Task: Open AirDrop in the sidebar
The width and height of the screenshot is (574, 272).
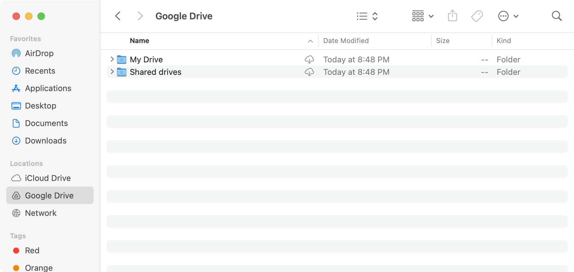Action: tap(39, 53)
